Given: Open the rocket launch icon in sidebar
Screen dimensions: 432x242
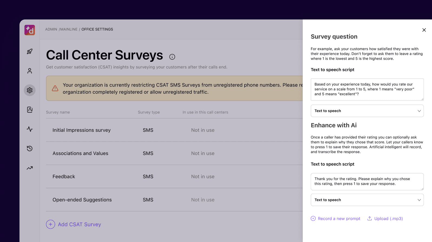Looking at the screenshot, I should click(x=30, y=51).
